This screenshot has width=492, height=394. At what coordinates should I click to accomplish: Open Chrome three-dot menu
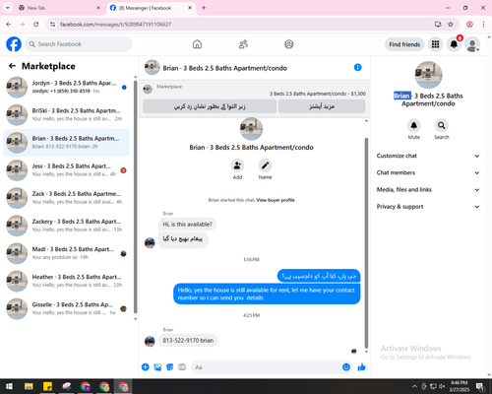(x=483, y=25)
